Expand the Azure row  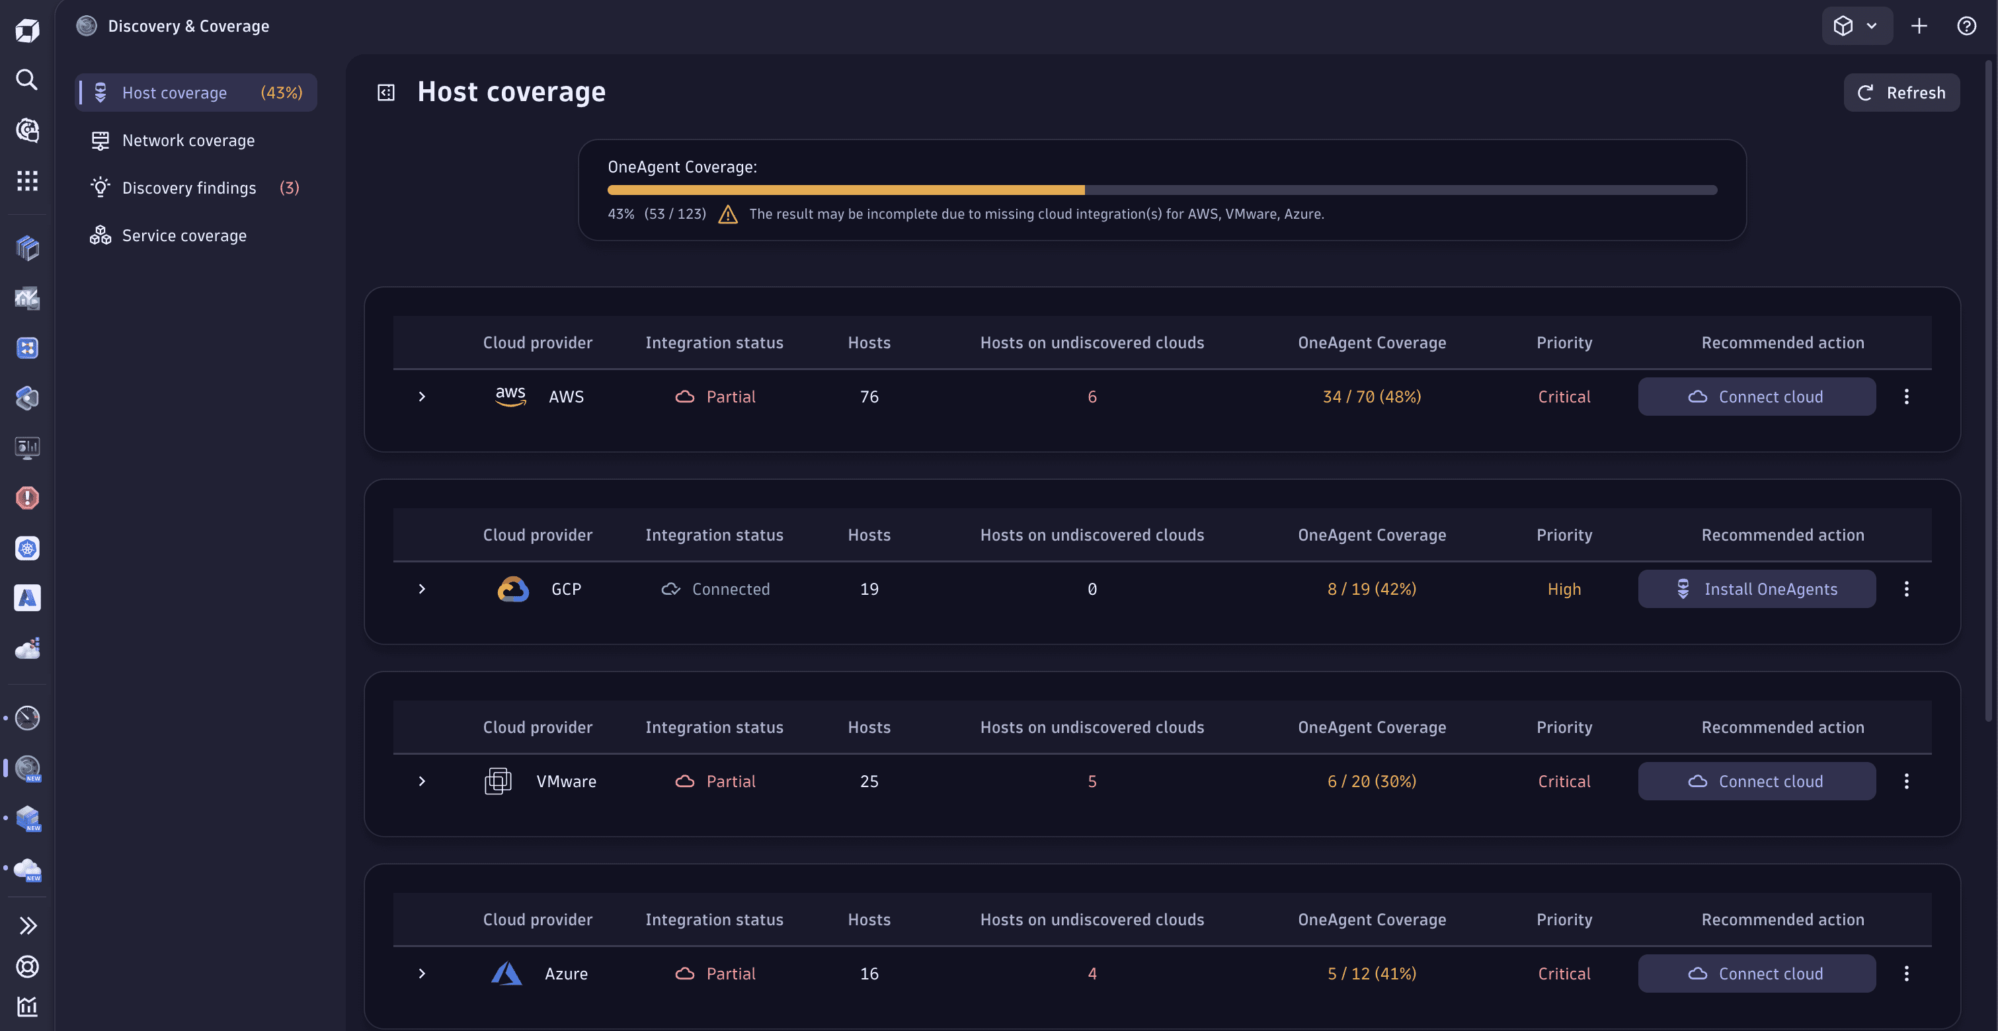(422, 974)
